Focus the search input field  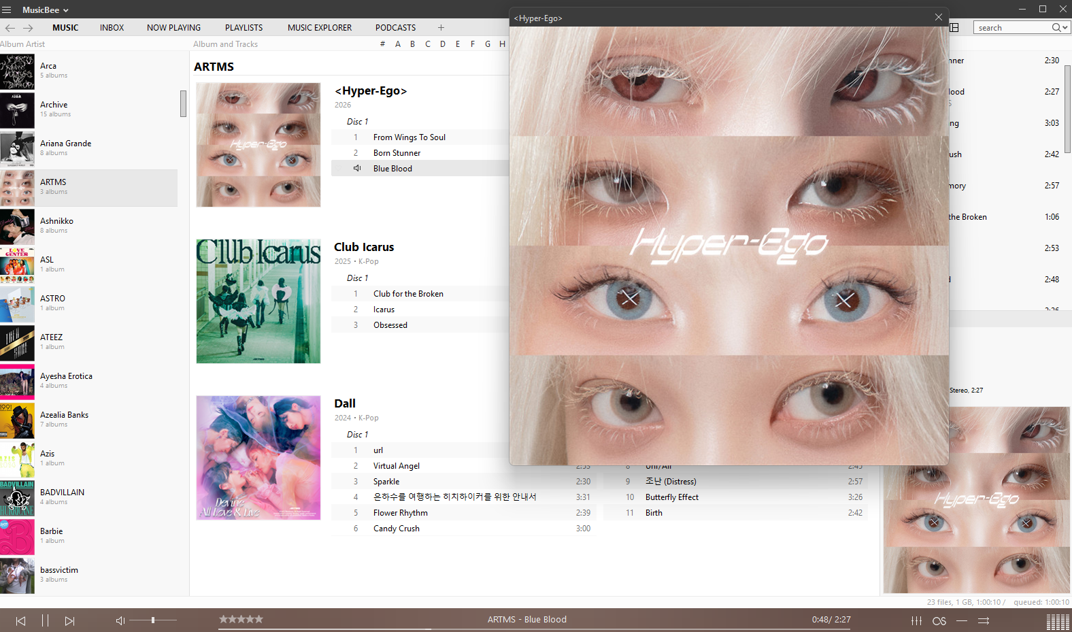coord(1014,28)
